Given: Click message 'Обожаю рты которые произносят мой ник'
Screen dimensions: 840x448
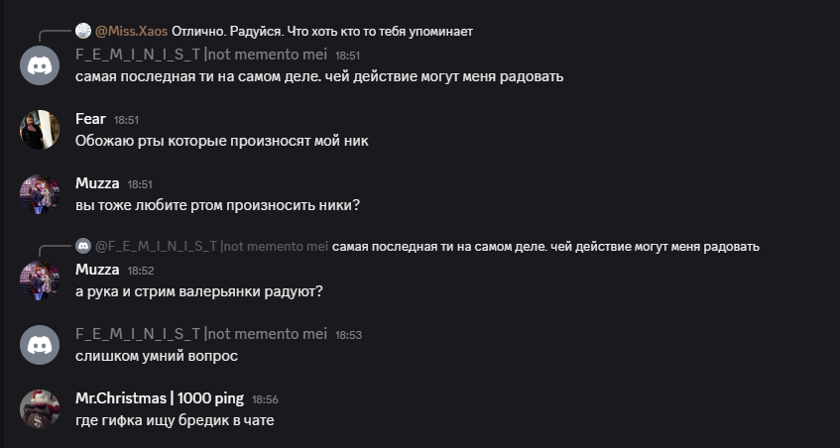Looking at the screenshot, I should point(222,142).
